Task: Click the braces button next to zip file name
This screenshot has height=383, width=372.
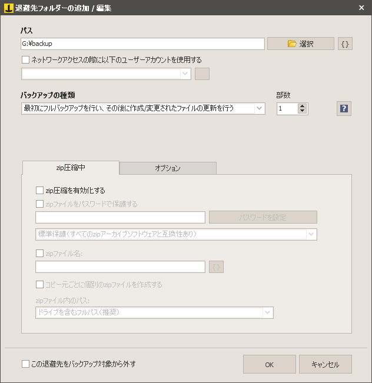Action: click(x=216, y=267)
